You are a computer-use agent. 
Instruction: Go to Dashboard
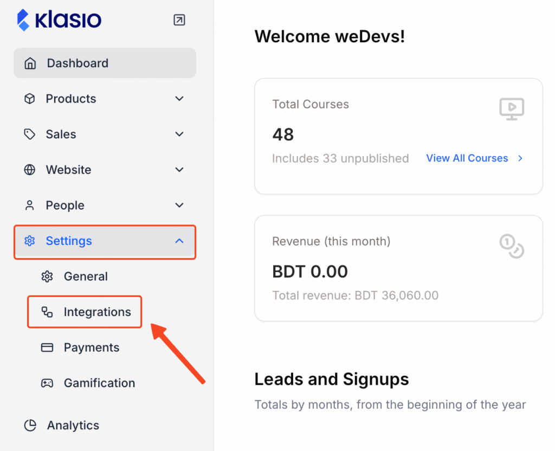(x=105, y=63)
